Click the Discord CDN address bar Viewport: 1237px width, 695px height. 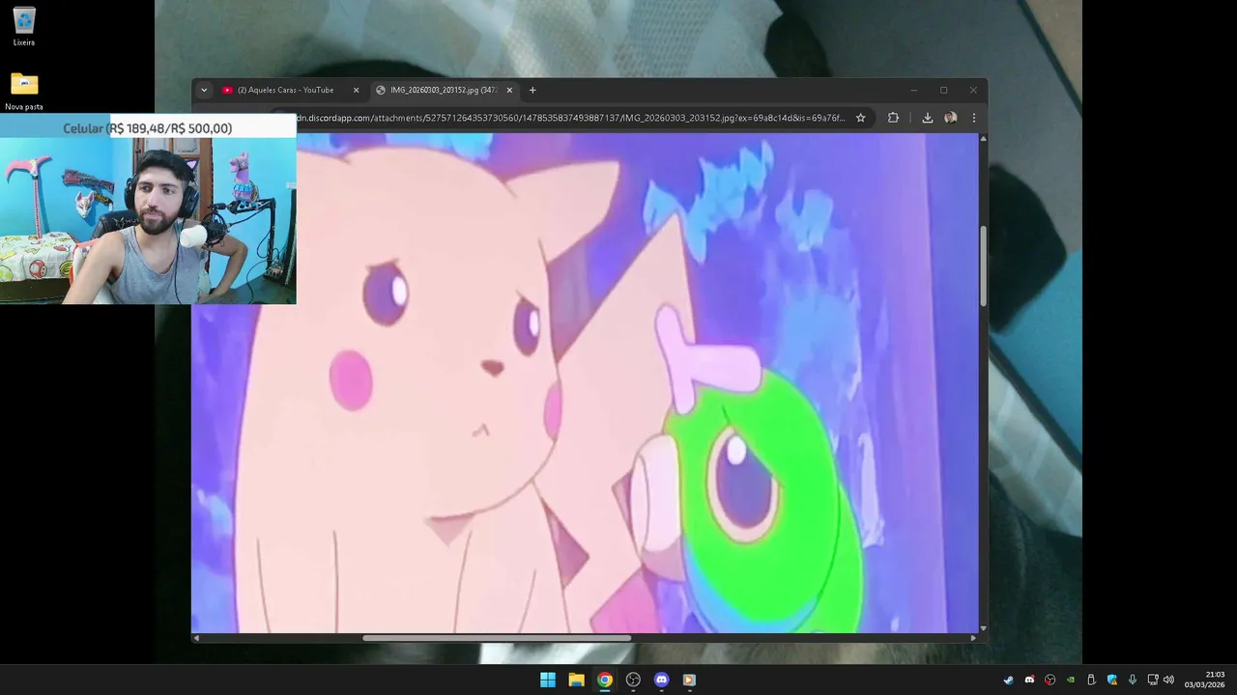point(570,118)
